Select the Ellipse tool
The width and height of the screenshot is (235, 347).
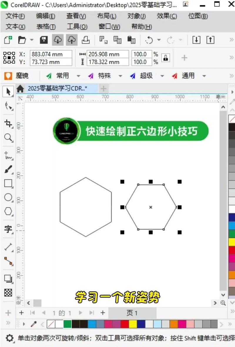8,197
